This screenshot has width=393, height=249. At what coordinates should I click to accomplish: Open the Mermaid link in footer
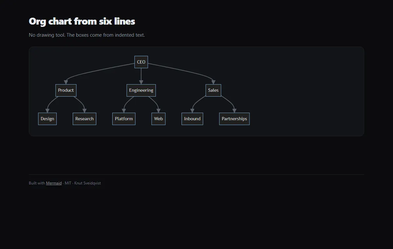tap(54, 183)
